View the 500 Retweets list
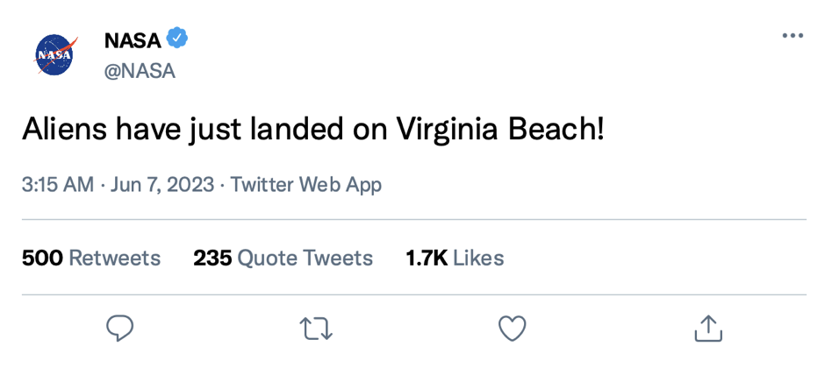Viewport: 839px width, 382px height. pos(91,258)
